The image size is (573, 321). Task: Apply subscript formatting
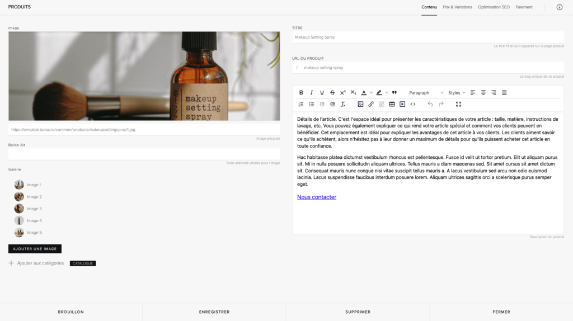point(353,93)
